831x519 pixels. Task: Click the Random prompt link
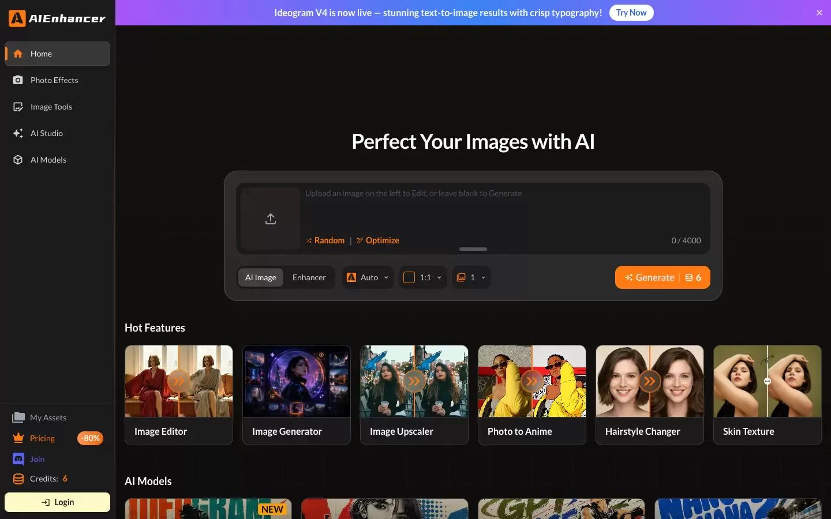[x=325, y=240]
